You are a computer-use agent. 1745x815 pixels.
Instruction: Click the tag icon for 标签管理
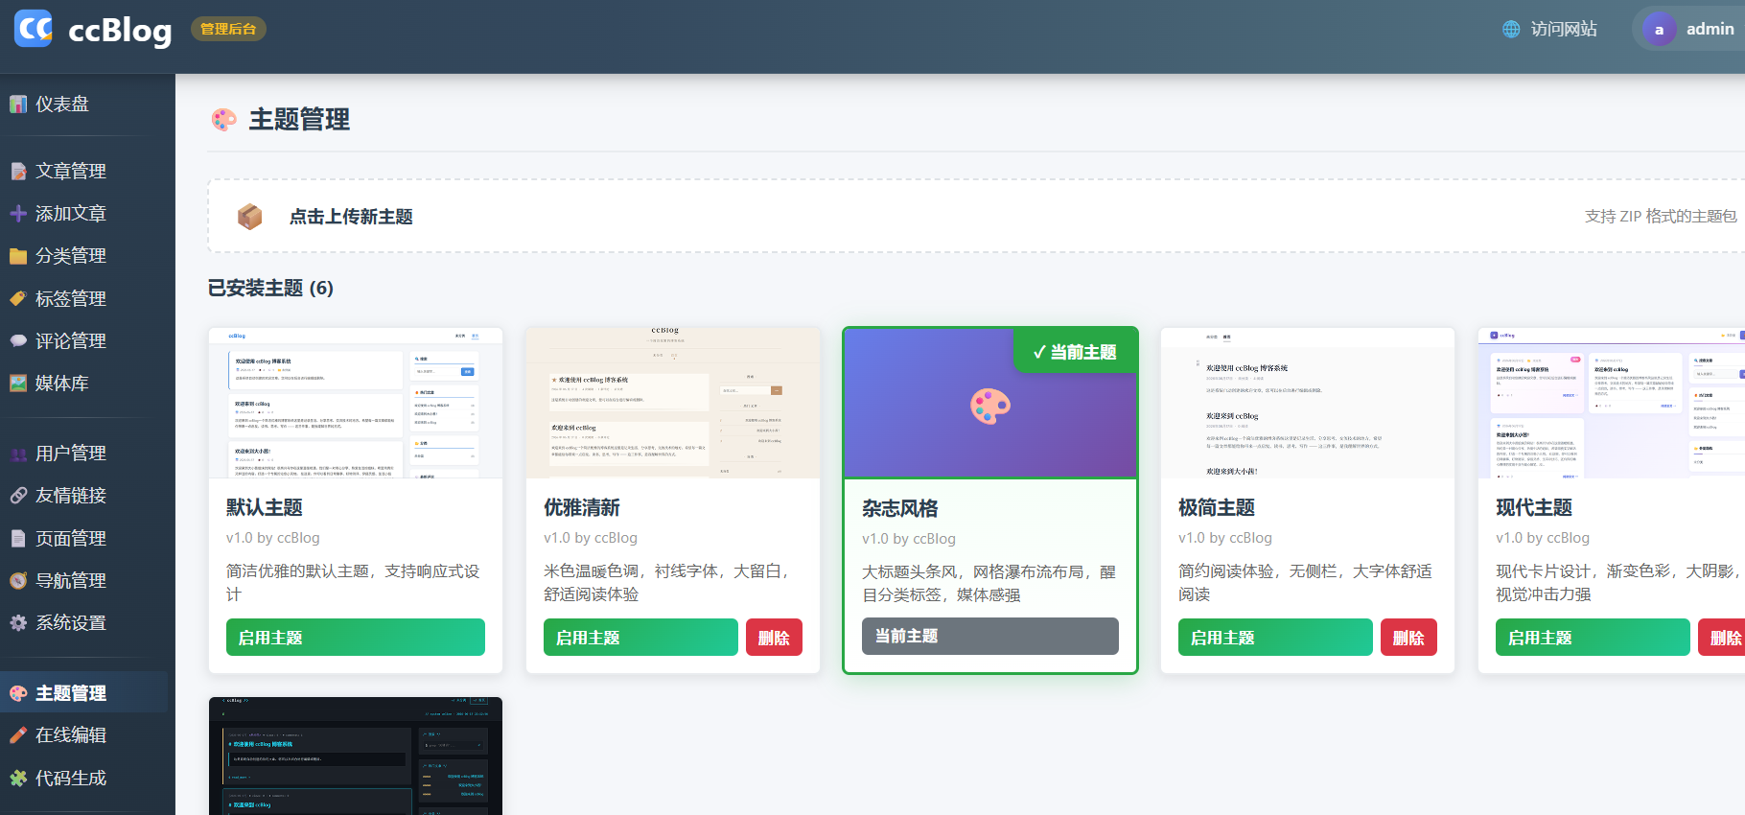point(18,298)
